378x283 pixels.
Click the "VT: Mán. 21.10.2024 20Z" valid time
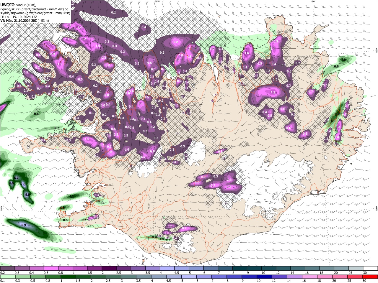tap(19, 21)
